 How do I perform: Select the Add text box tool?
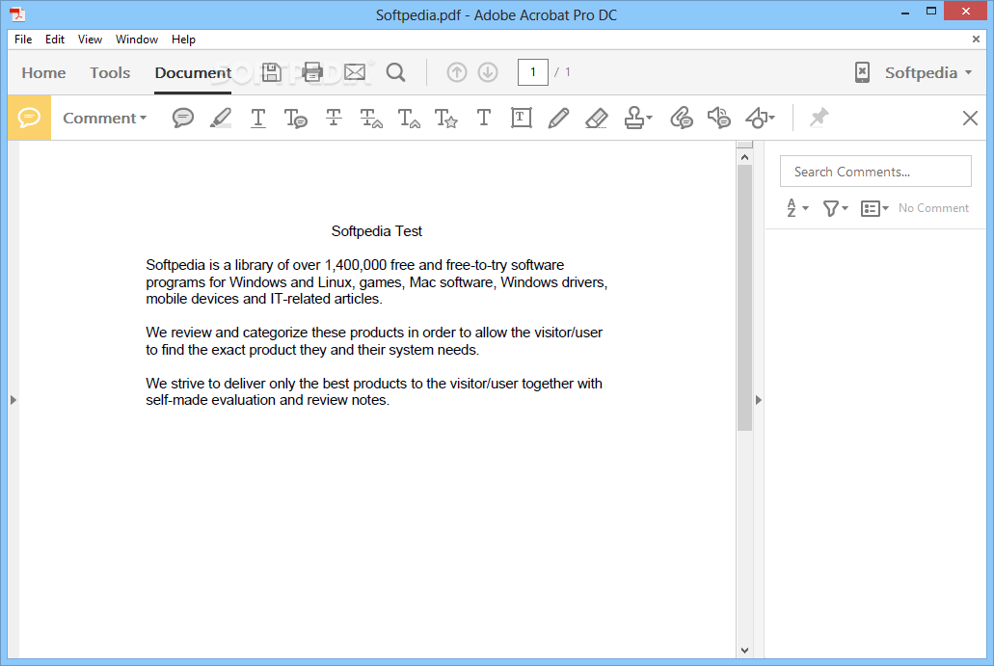(x=521, y=118)
